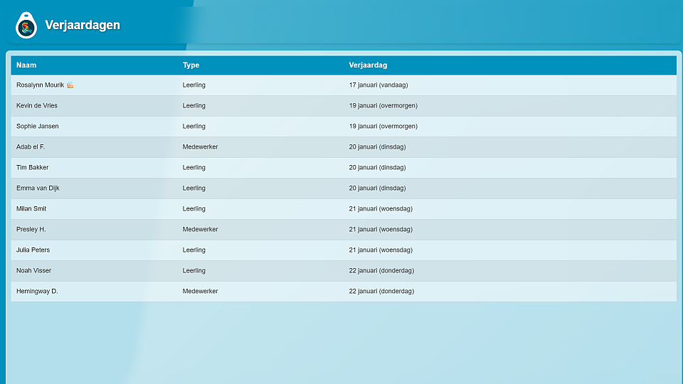Click Kevin de Vries's 19 januari date
This screenshot has width=683, height=384.
click(x=383, y=106)
